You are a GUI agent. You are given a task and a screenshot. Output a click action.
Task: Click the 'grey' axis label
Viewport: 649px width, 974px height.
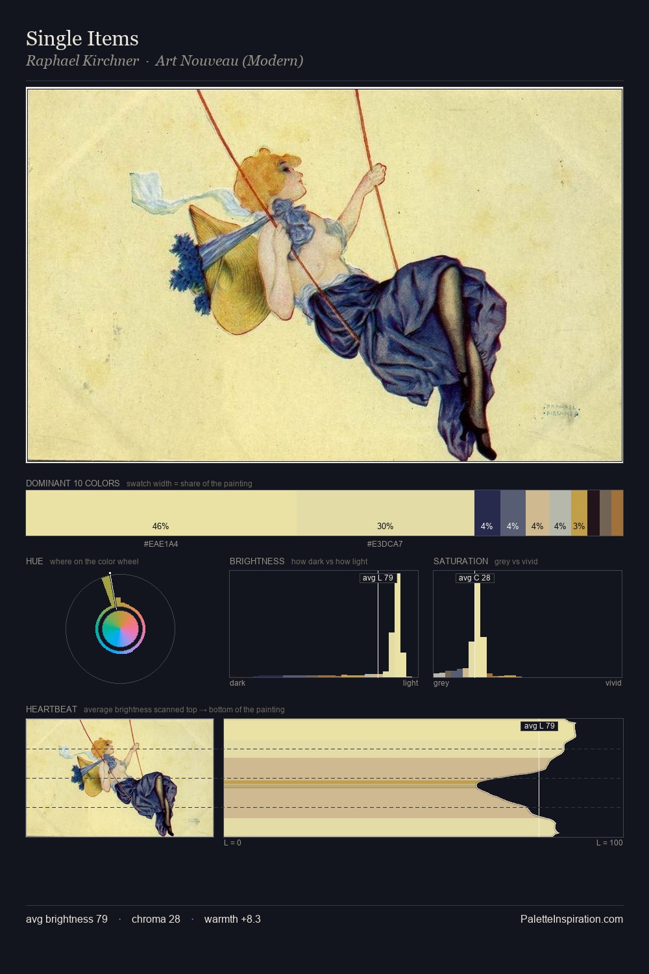pyautogui.click(x=441, y=683)
